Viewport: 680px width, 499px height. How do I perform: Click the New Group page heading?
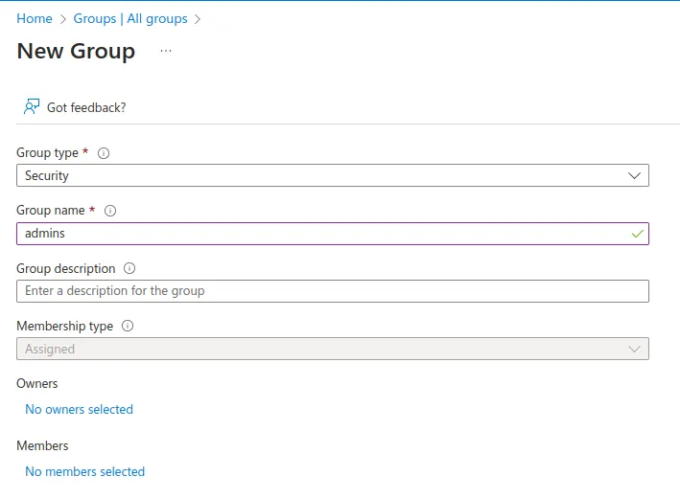[76, 52]
